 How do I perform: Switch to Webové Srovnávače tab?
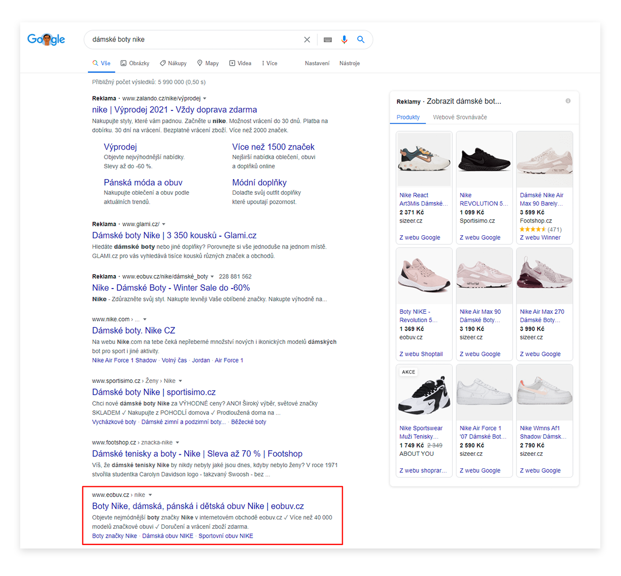[x=460, y=118]
